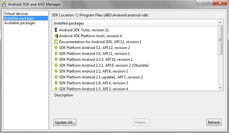Click the Android icon for SDK Platform Android 1.5
Screen dimensions: 229x133
coord(56,89)
